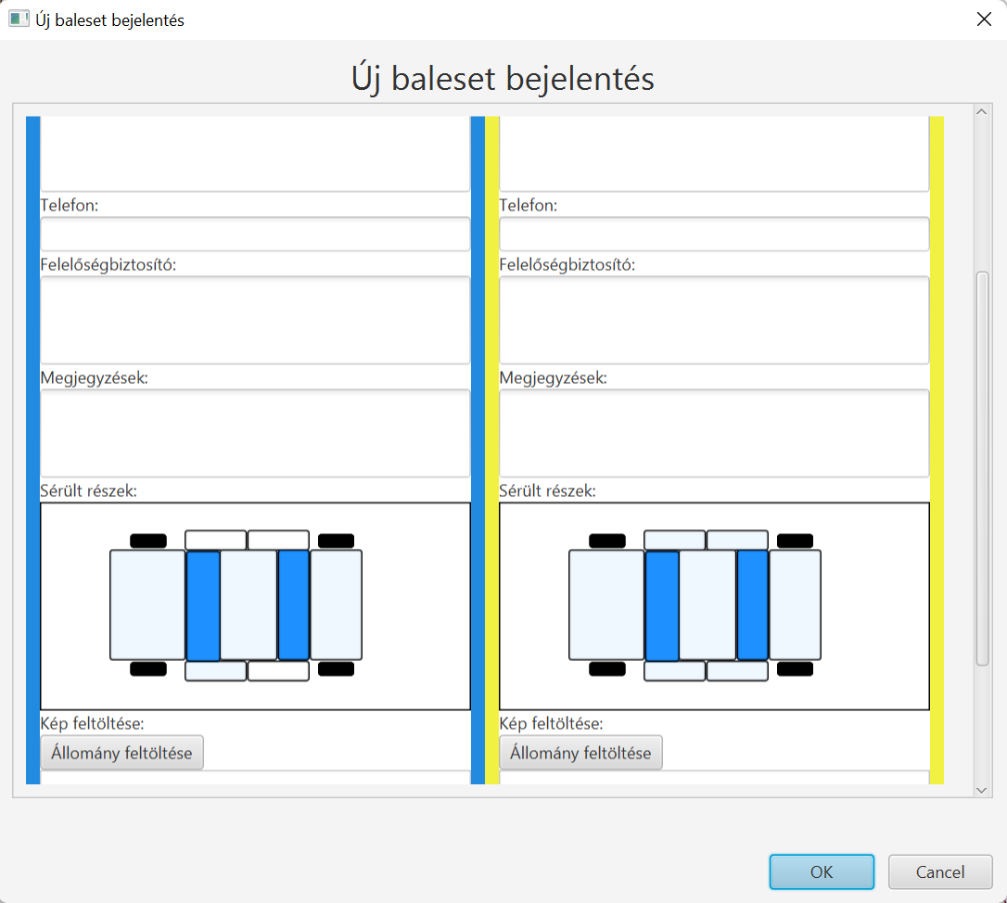Select upper-right door panel on yellow form's car
This screenshot has width=1007, height=903.
click(x=738, y=540)
